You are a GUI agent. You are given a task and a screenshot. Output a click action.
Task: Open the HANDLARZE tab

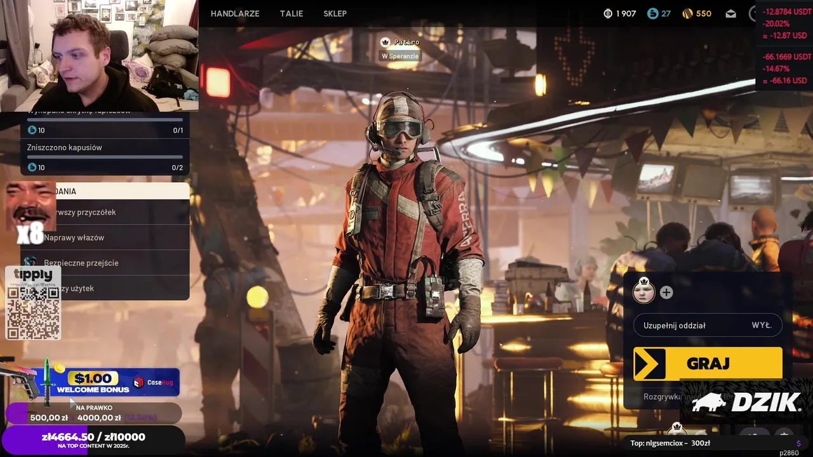click(235, 13)
